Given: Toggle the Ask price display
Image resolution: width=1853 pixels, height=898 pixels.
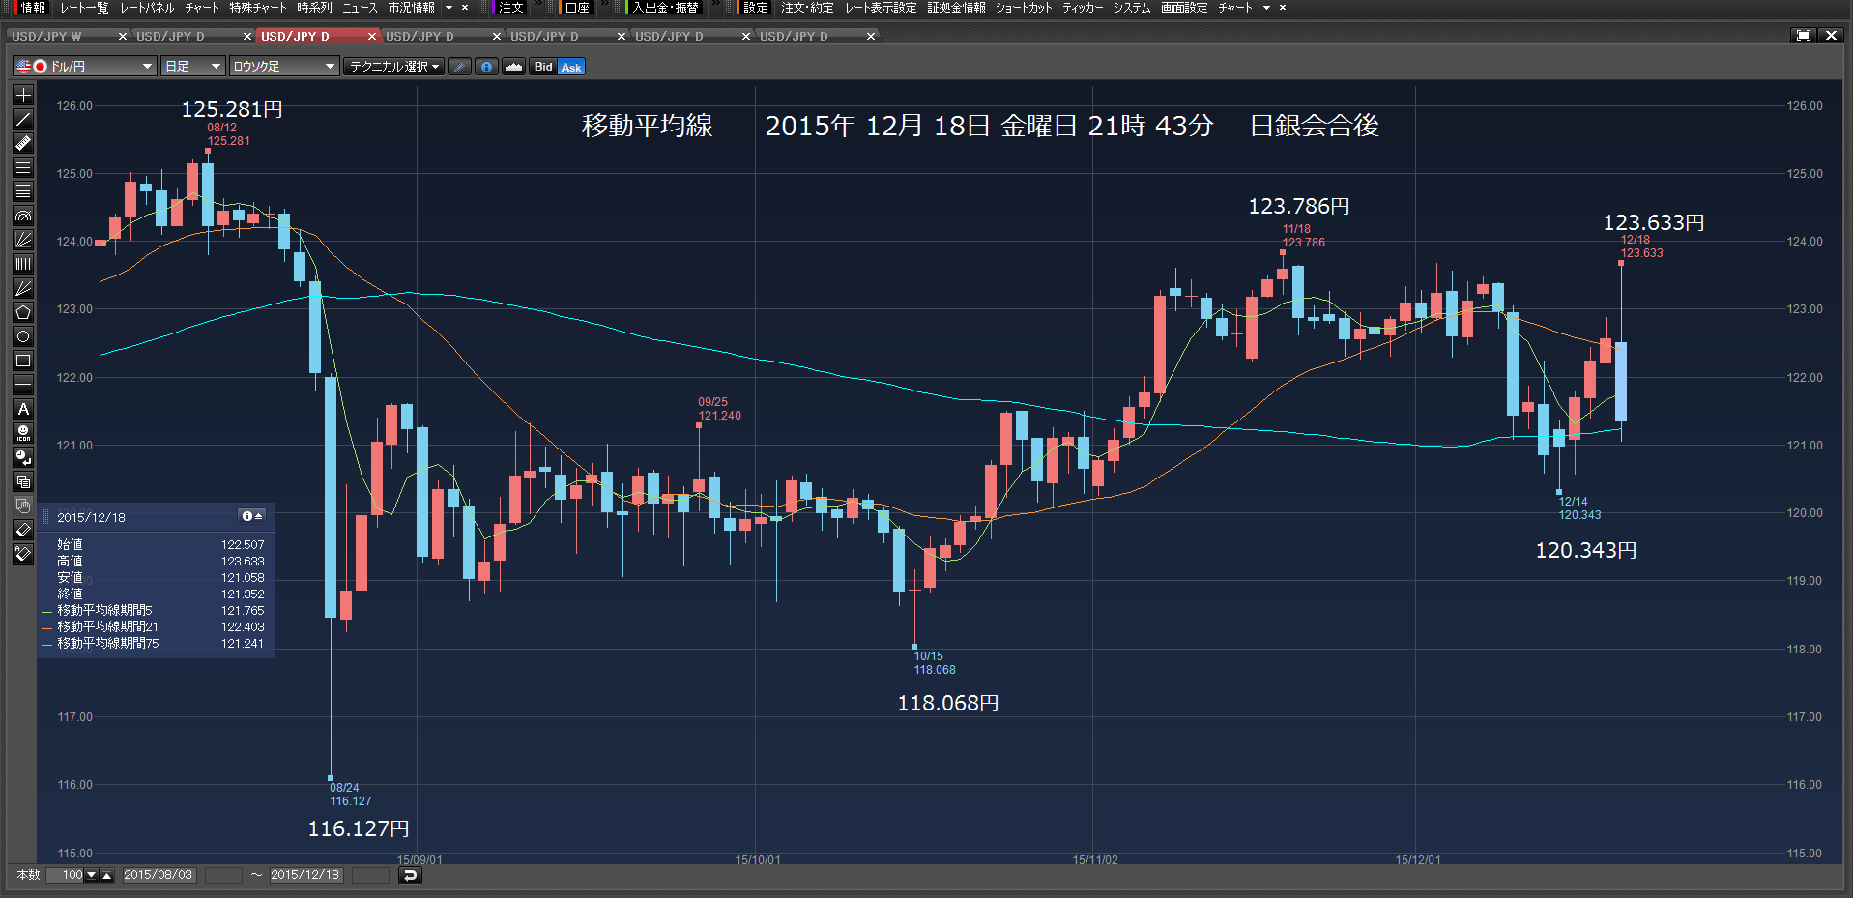Looking at the screenshot, I should 571,67.
